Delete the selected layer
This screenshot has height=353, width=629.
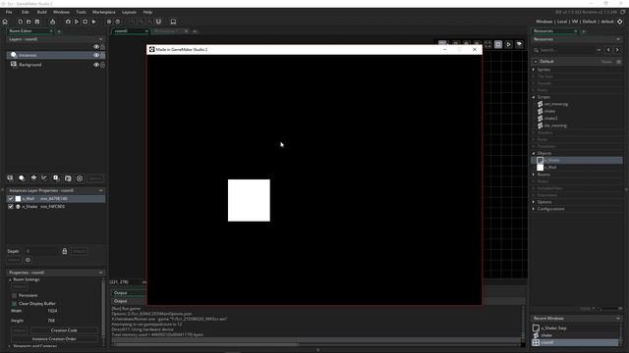point(80,178)
